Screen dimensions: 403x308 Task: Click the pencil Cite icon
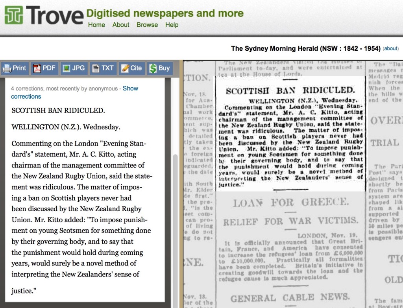125,68
